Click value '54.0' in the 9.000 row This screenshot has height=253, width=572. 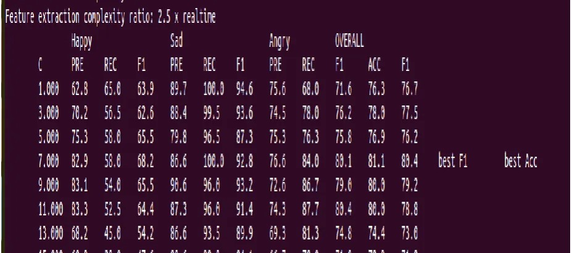pos(112,185)
